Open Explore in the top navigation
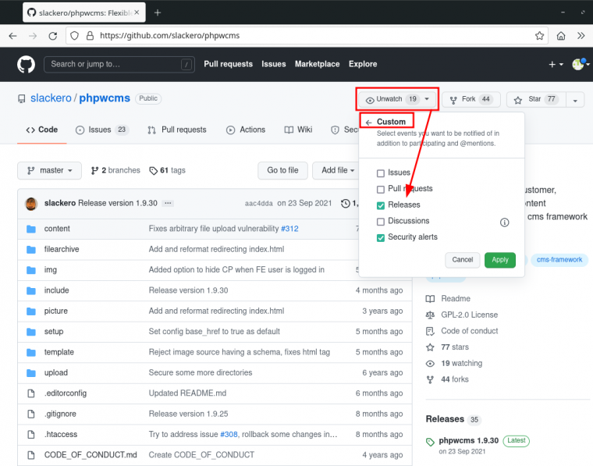This screenshot has height=466, width=593. (x=363, y=64)
